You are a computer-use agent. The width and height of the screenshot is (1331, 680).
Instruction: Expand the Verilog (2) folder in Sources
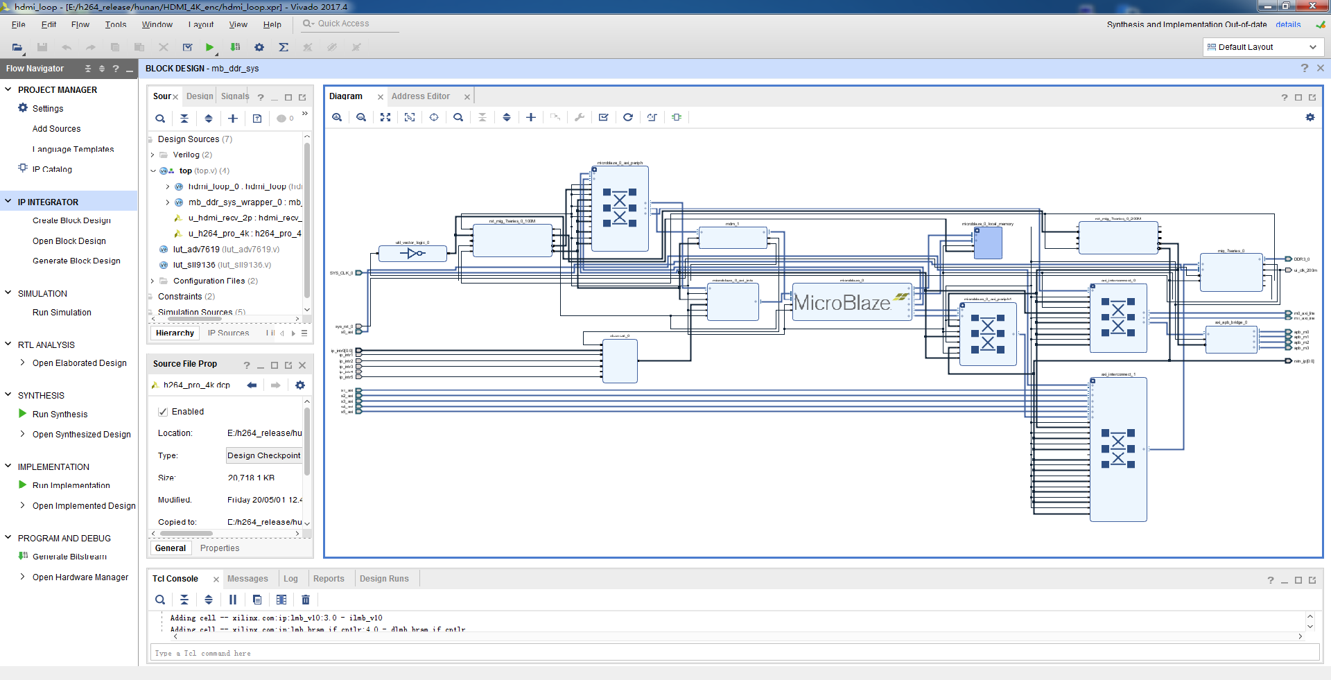(153, 155)
